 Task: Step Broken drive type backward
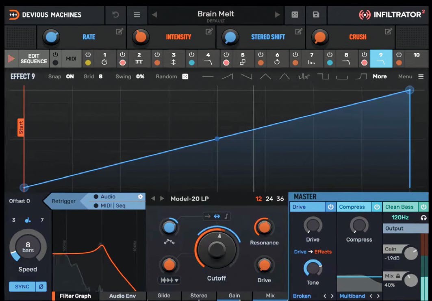[325, 296]
